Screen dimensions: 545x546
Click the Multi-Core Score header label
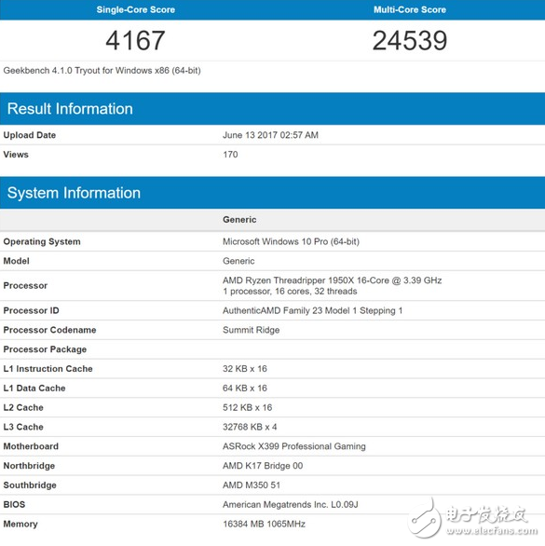(410, 9)
